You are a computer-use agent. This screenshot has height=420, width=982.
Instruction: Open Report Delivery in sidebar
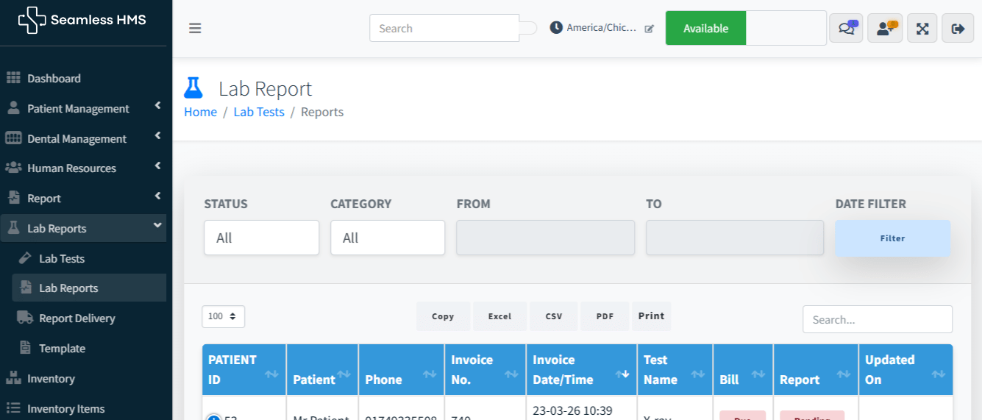tap(77, 318)
